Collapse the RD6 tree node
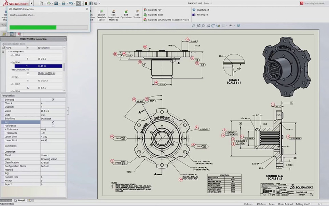The image size is (329, 206). point(11,62)
